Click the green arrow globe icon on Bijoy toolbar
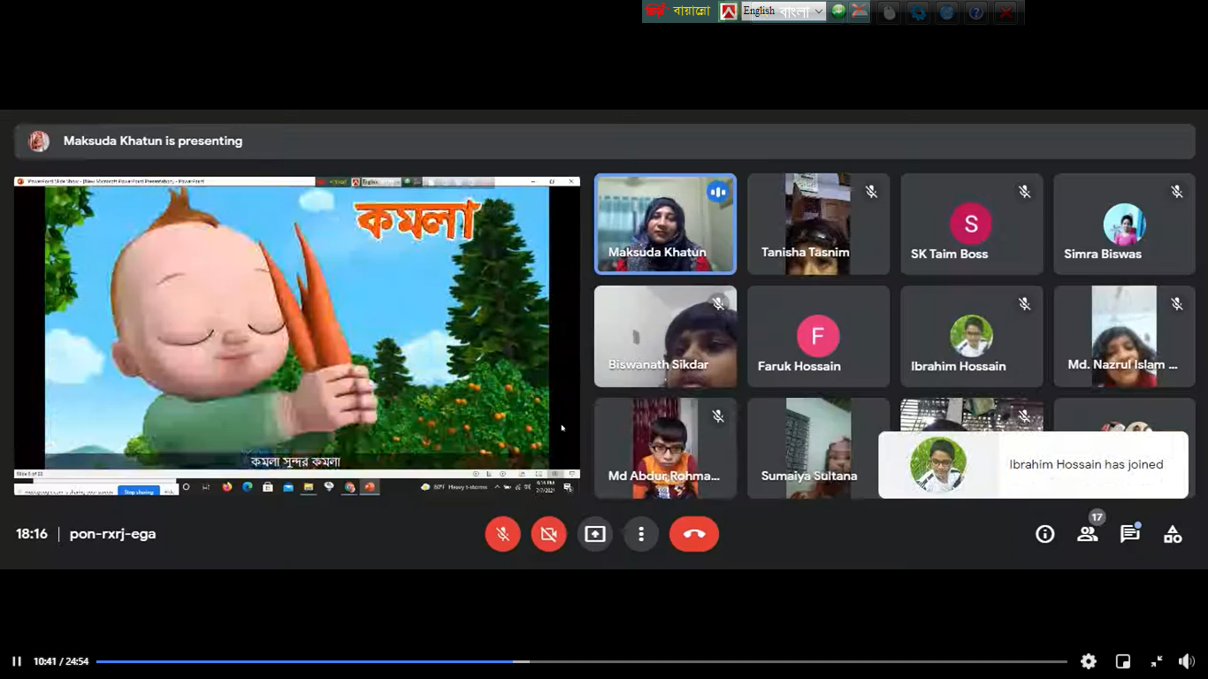 point(838,11)
